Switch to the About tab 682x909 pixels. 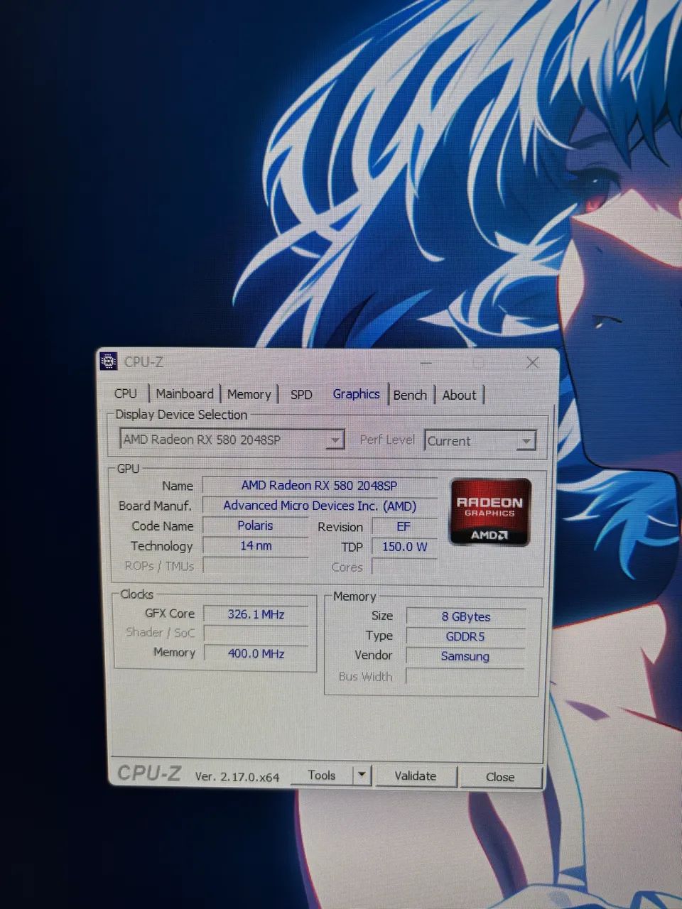coord(460,396)
